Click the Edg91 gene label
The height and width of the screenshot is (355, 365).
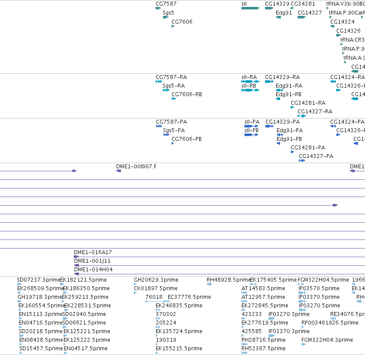tap(284, 13)
